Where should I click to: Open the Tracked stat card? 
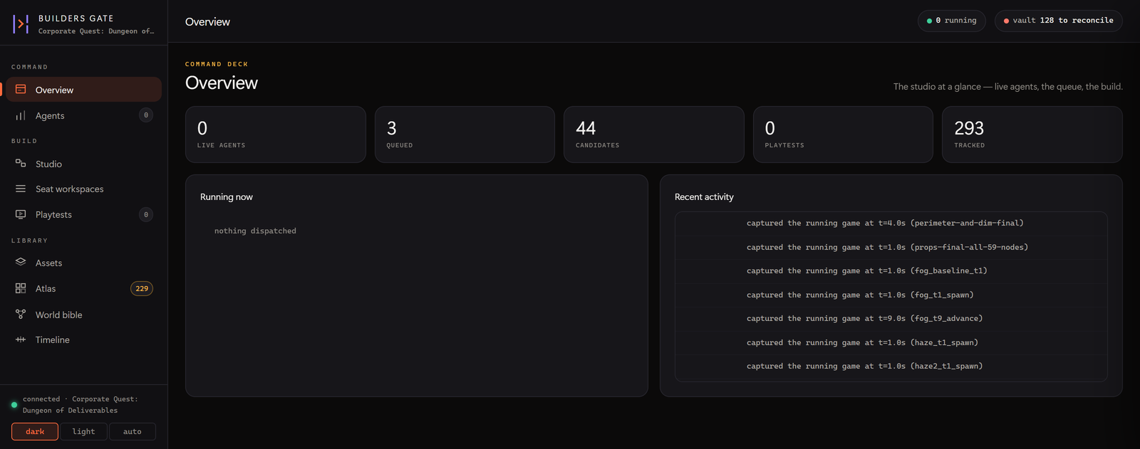pyautogui.click(x=1032, y=134)
